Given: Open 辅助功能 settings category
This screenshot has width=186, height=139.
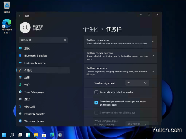Looking at the screenshot, I should [x=43, y=106].
